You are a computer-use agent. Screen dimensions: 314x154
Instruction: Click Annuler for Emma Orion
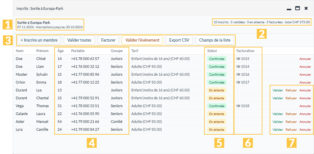pos(305,82)
